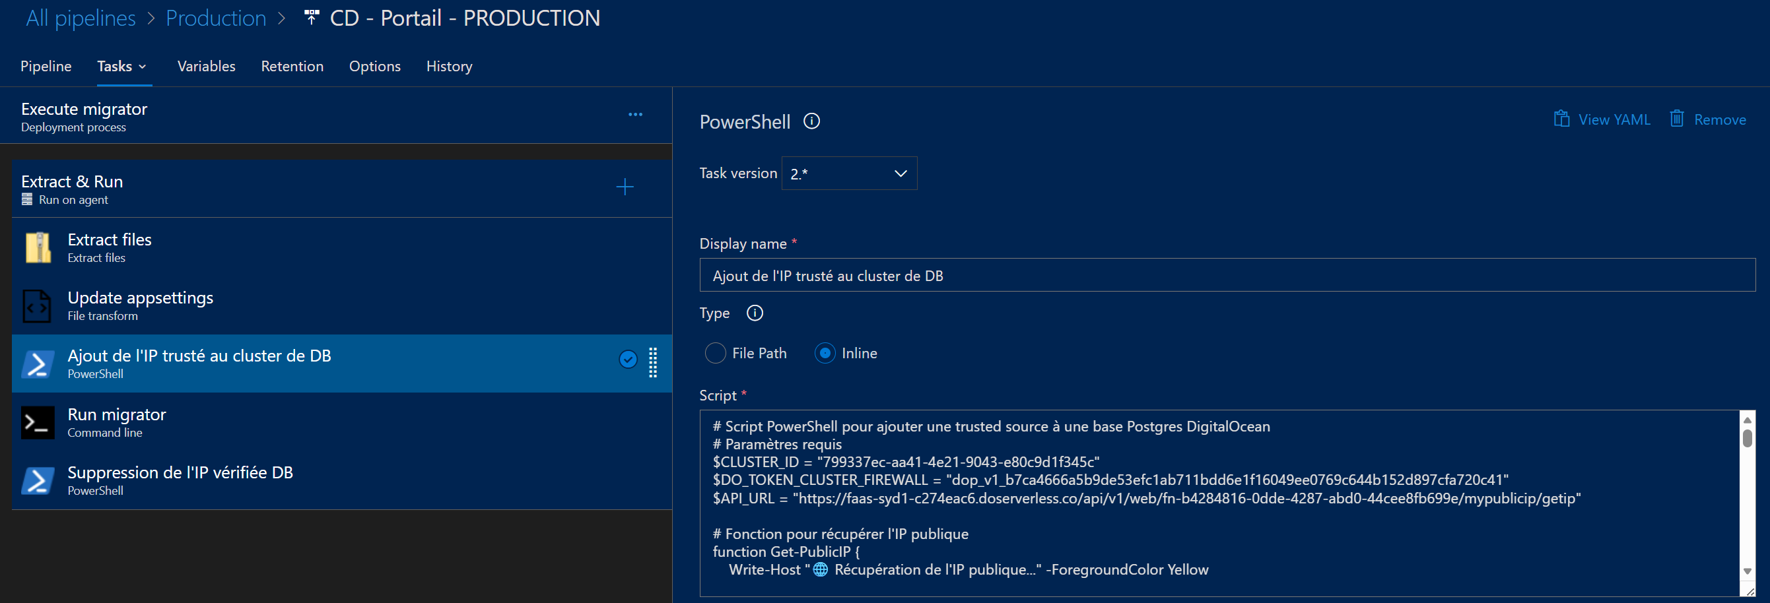Viewport: 1770px width, 603px height.
Task: Click the Type field info icon
Action: tap(755, 313)
